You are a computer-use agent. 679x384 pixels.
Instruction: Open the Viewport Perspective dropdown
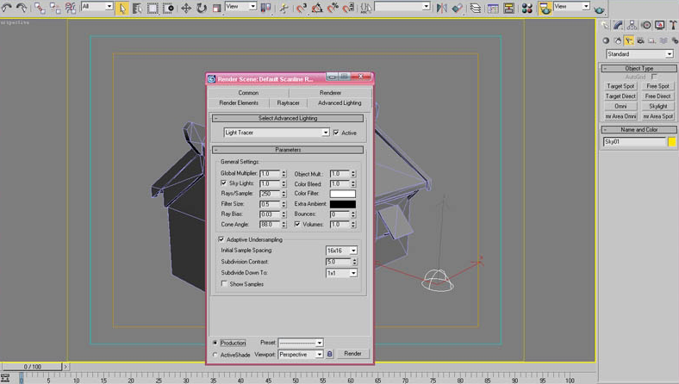(301, 354)
